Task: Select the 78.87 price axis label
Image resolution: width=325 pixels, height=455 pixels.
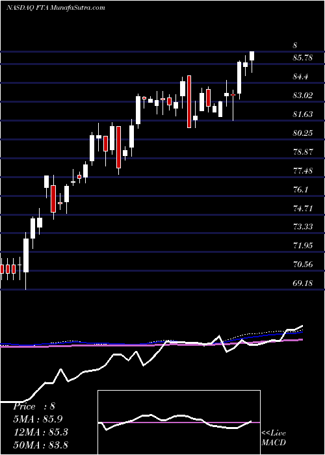Action: [x=303, y=152]
